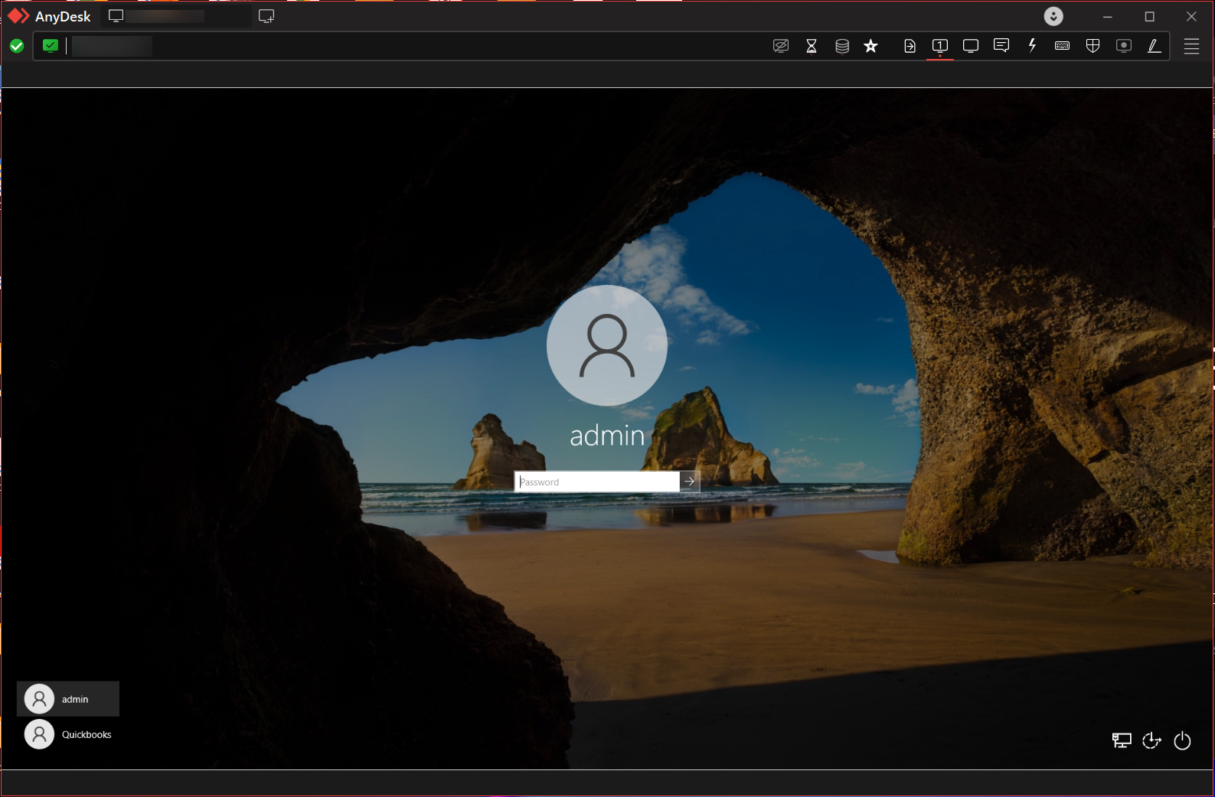Open the actions lightning bolt menu

coord(1032,46)
